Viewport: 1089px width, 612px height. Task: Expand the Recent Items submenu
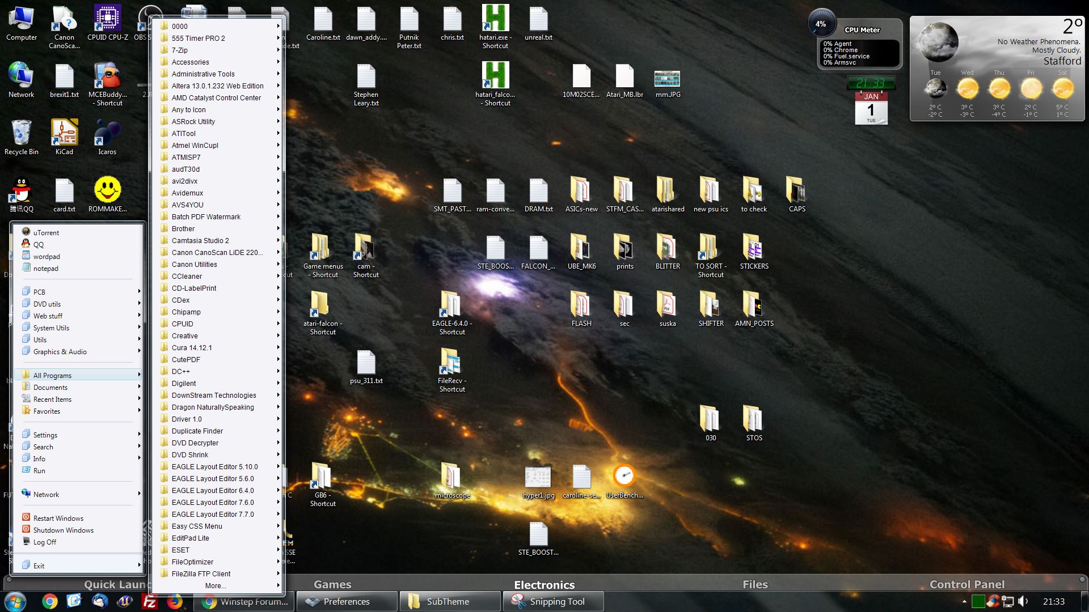point(52,399)
